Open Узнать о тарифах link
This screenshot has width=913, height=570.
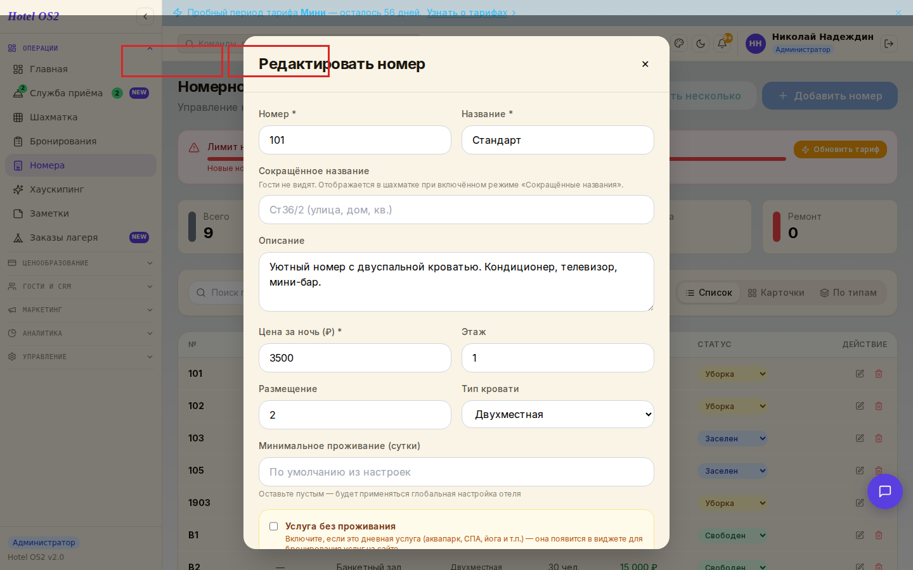(471, 12)
